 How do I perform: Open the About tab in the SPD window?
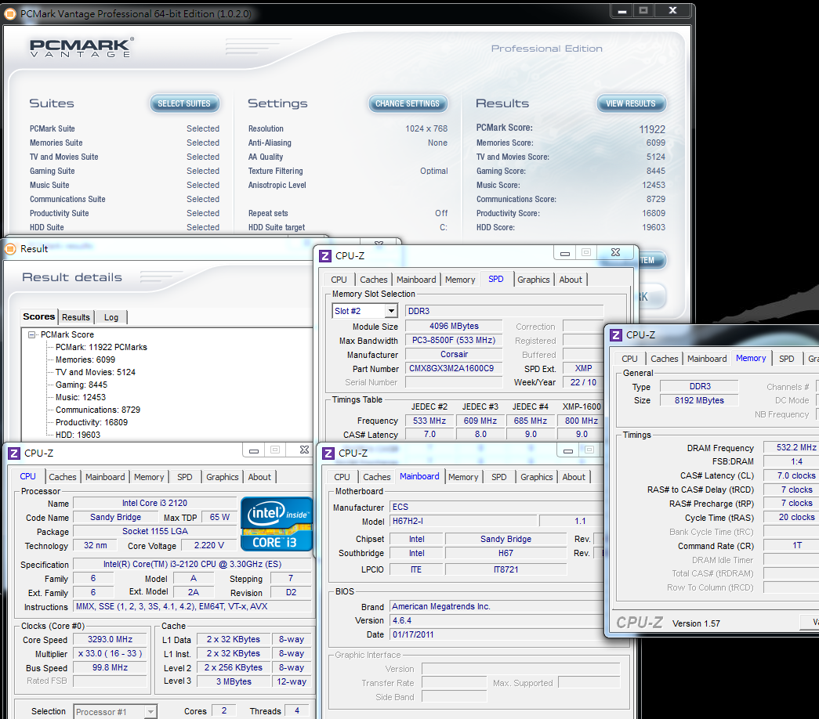tap(571, 280)
